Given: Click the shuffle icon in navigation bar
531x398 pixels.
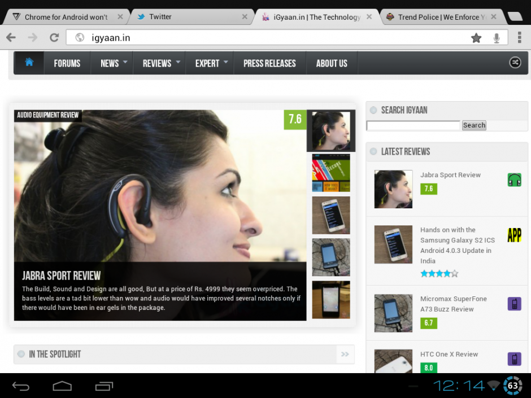Looking at the screenshot, I should (x=515, y=63).
